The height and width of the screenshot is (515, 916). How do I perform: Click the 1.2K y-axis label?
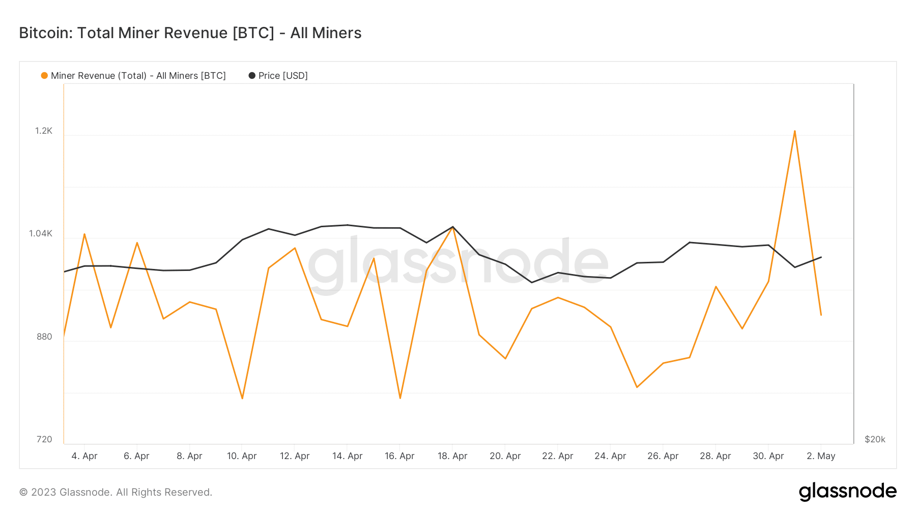point(44,131)
